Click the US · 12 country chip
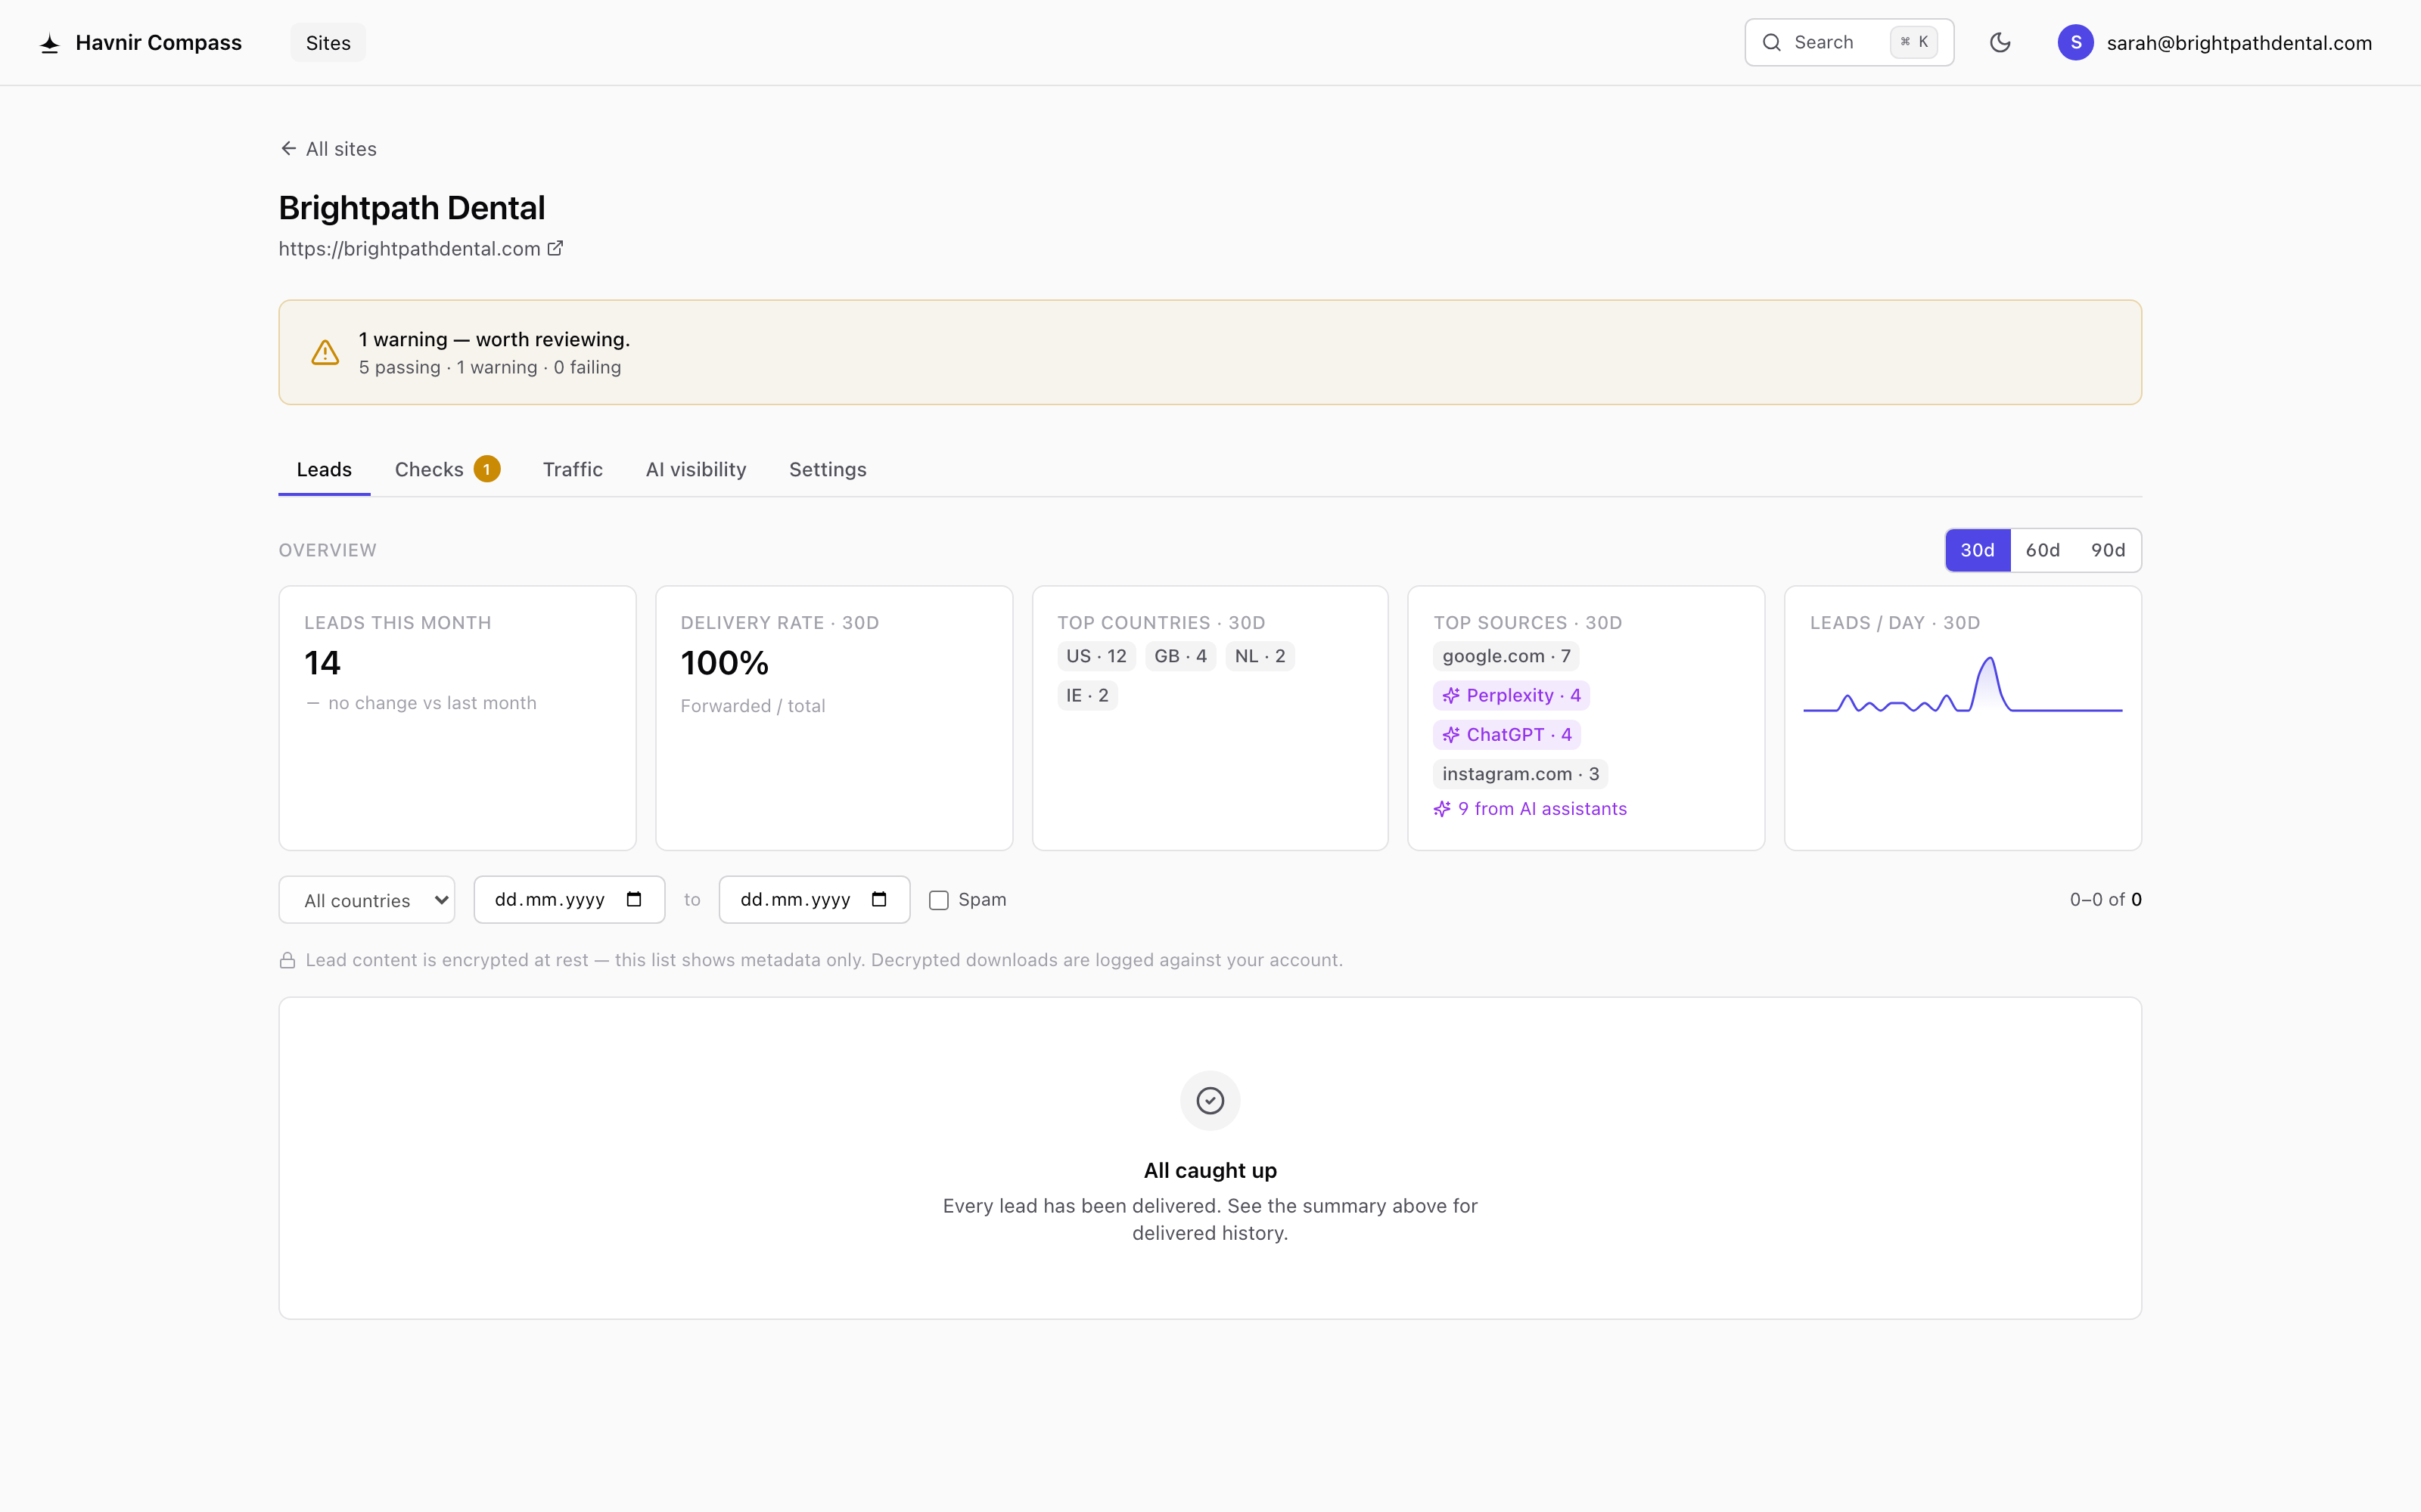This screenshot has width=2421, height=1512. (x=1096, y=656)
